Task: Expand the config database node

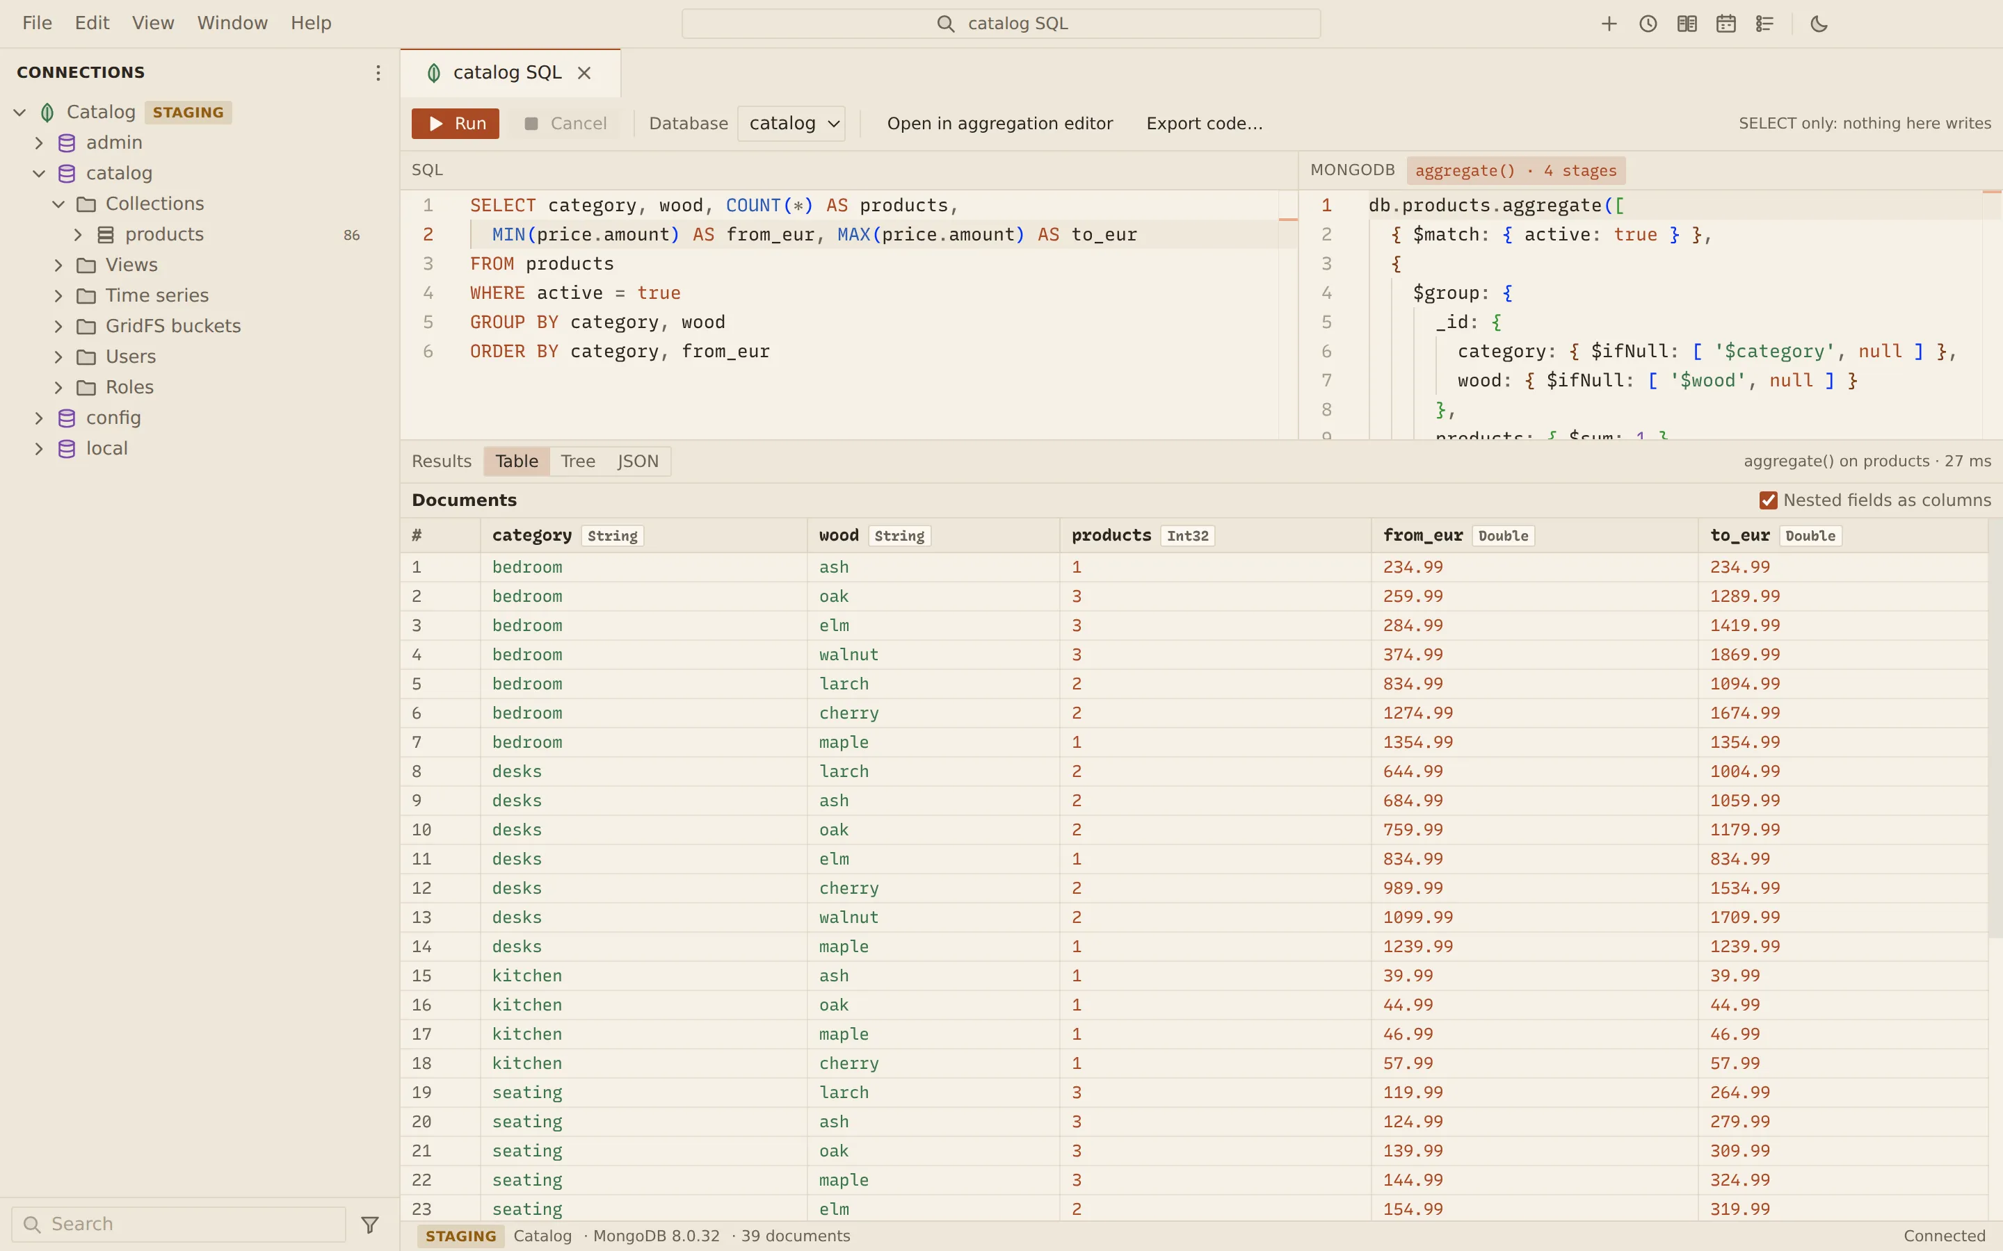Action: click(39, 418)
